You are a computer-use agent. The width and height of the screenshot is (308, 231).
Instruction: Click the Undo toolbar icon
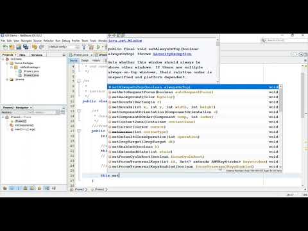pyautogui.click(x=35, y=47)
